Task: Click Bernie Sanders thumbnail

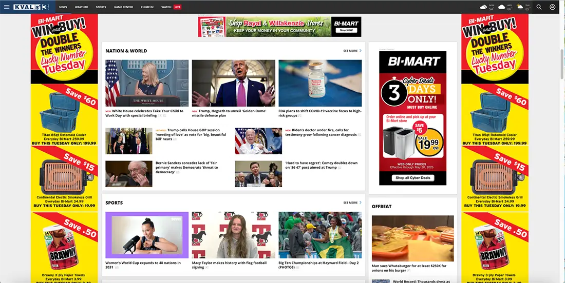Action: click(128, 174)
